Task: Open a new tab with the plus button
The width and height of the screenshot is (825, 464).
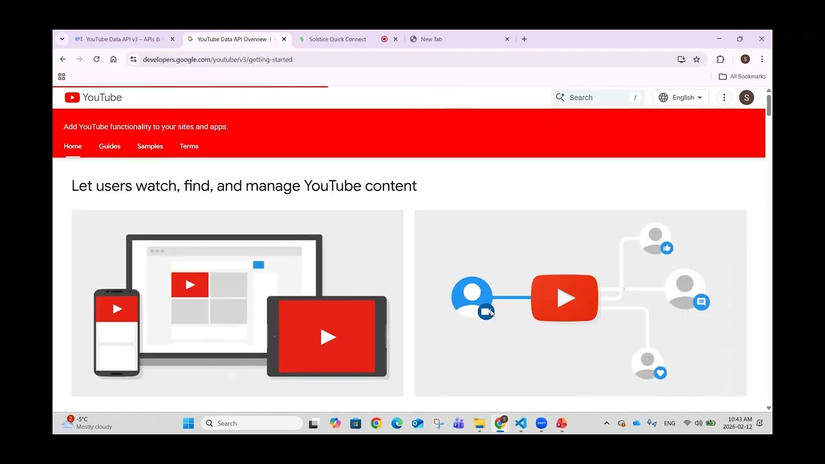Action: [x=524, y=39]
